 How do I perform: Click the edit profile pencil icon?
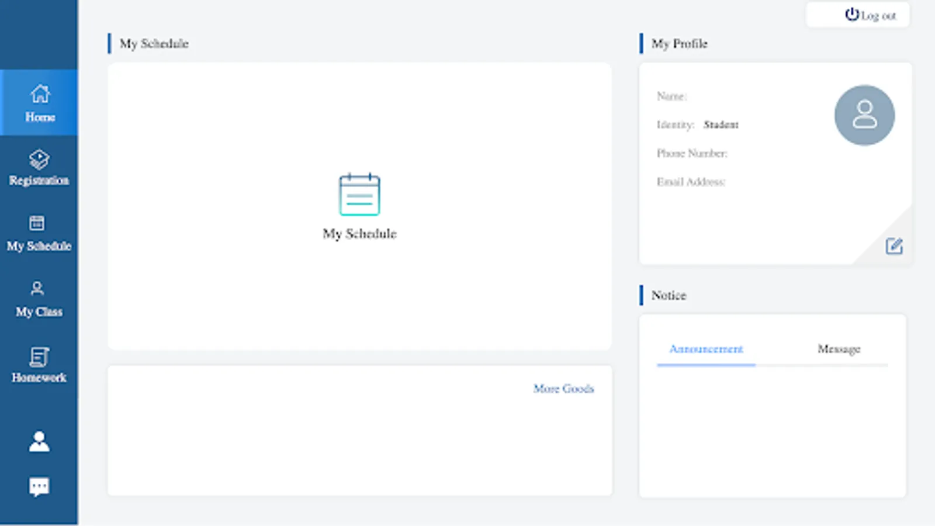[894, 246]
